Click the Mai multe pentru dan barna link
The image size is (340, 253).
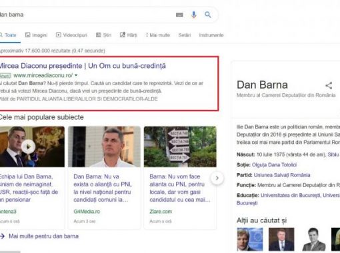[x=43, y=236]
